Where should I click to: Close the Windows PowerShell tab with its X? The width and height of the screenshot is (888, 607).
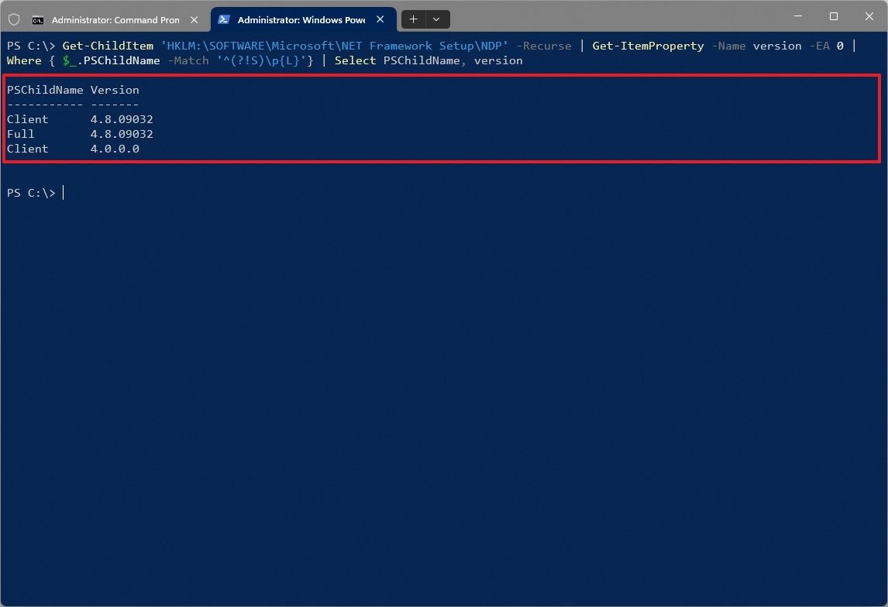click(x=380, y=19)
